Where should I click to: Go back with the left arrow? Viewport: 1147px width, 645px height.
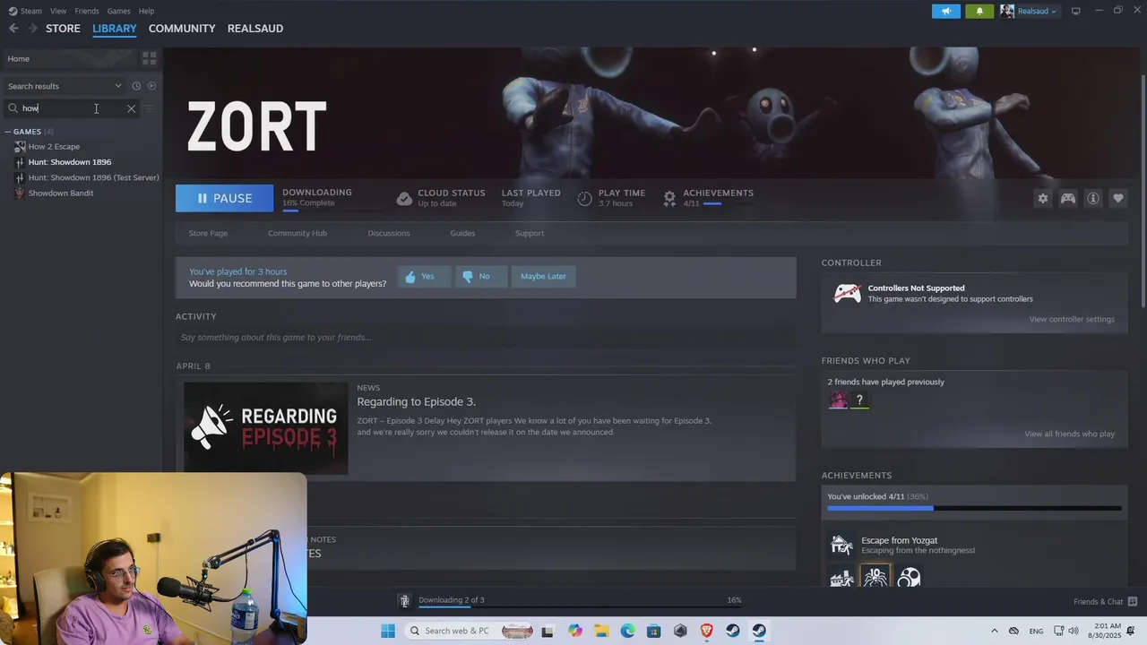tap(13, 29)
